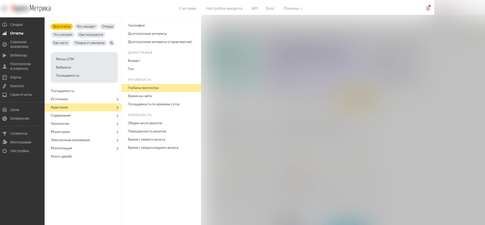Select the Что смотрят filter chip
Screen dimensions: 485x225
[x=63, y=35]
